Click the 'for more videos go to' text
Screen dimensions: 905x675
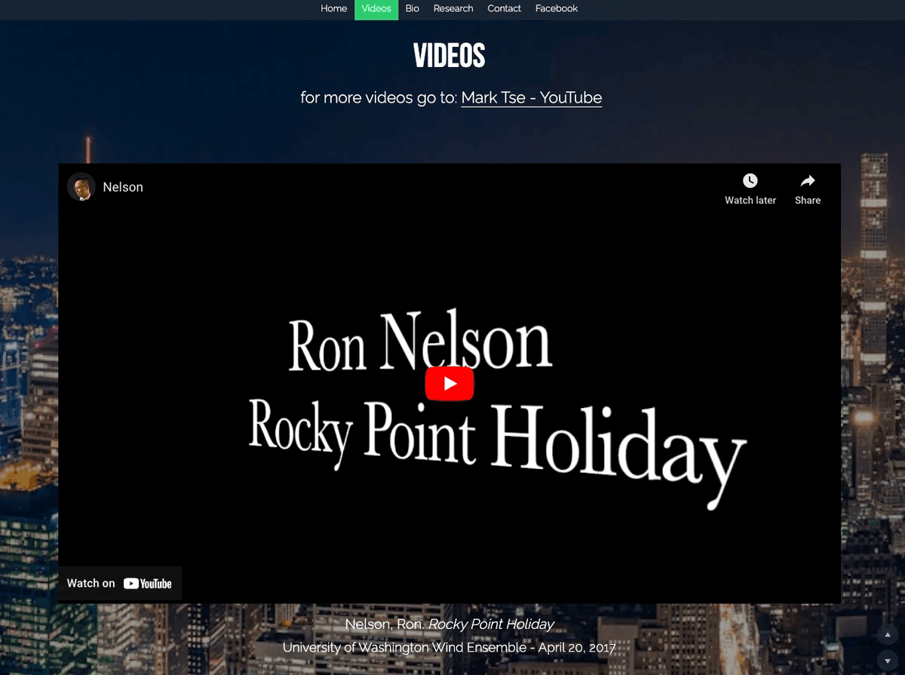click(379, 98)
